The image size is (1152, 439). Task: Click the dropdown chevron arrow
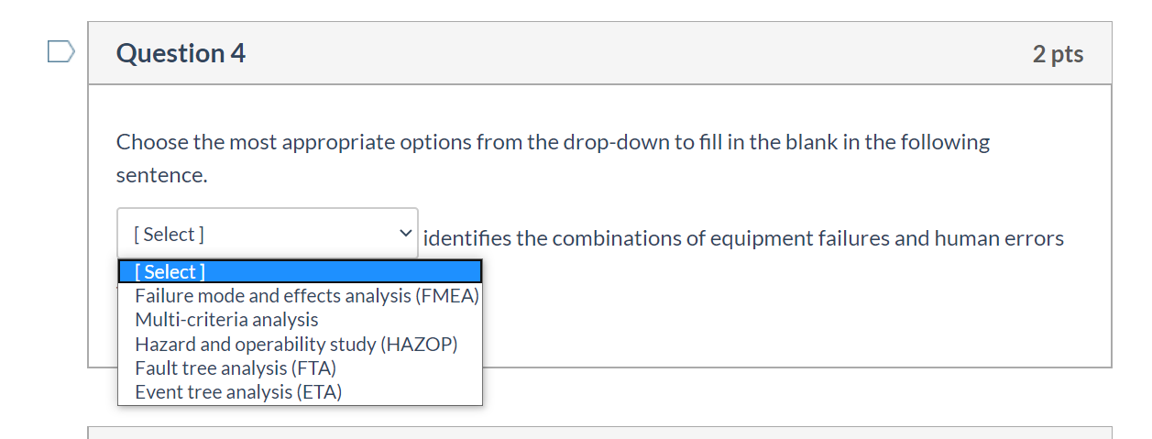405,234
